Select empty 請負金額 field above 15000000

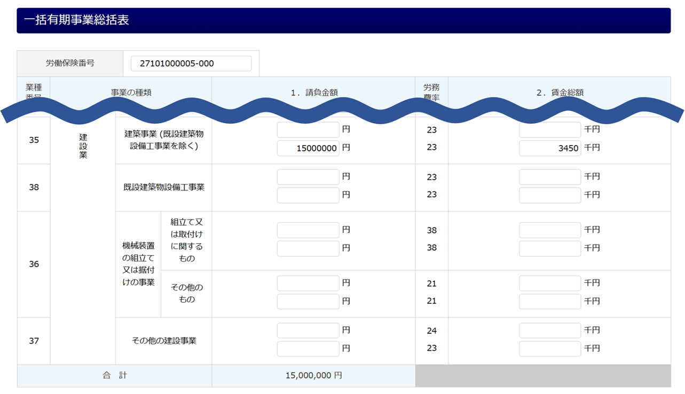click(x=308, y=130)
